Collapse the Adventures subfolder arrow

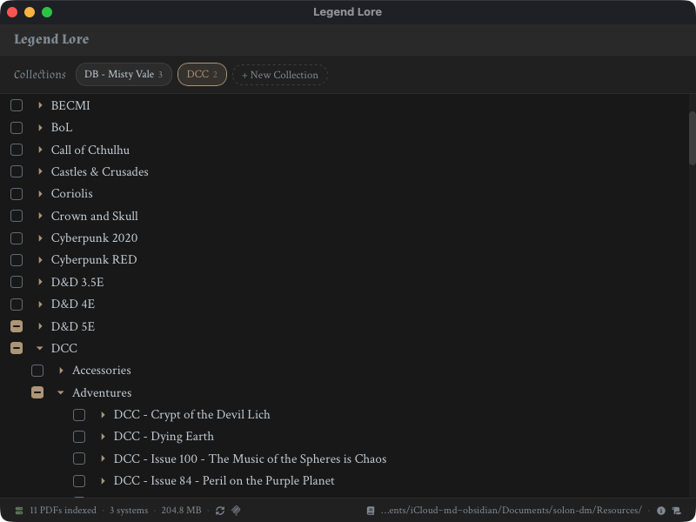coord(61,392)
